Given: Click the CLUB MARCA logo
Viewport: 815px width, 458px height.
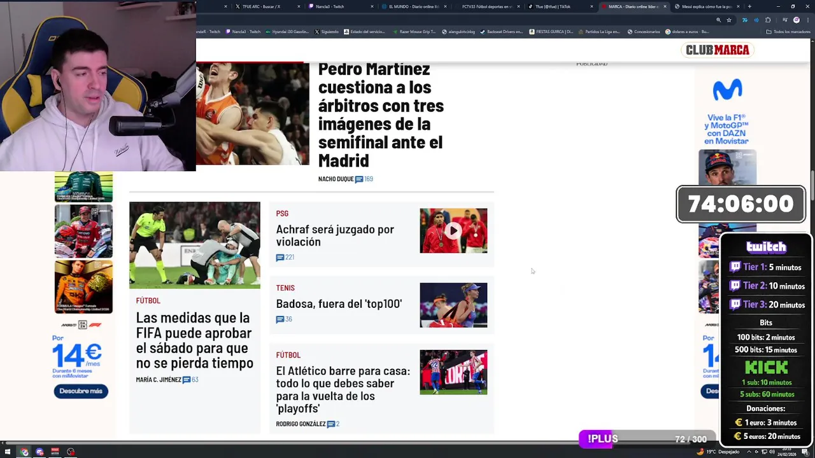Looking at the screenshot, I should point(718,50).
